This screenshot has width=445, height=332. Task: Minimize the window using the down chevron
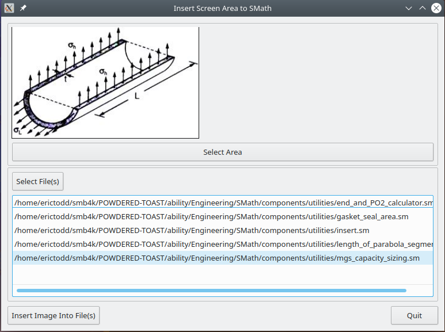click(x=409, y=9)
